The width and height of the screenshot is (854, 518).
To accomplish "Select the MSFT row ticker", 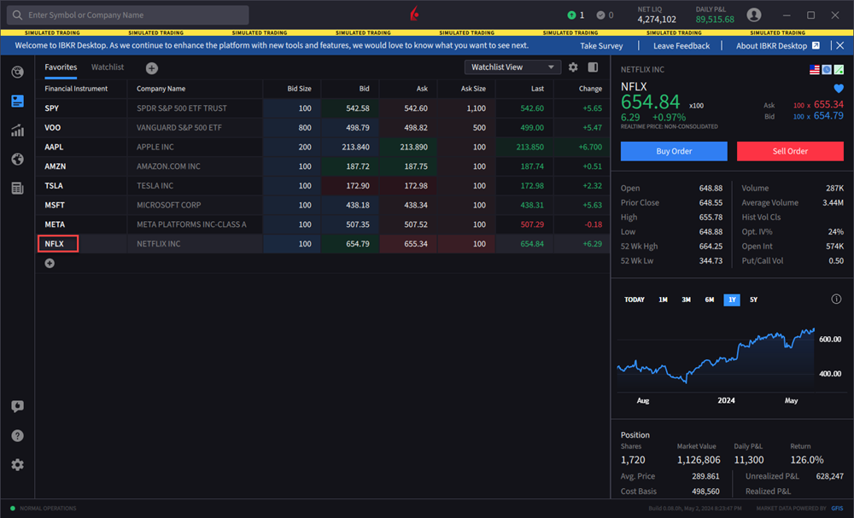I will pyautogui.click(x=55, y=205).
